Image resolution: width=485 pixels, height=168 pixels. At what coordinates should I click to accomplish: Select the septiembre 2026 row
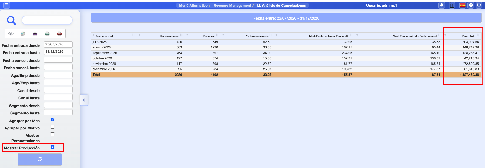pos(286,53)
